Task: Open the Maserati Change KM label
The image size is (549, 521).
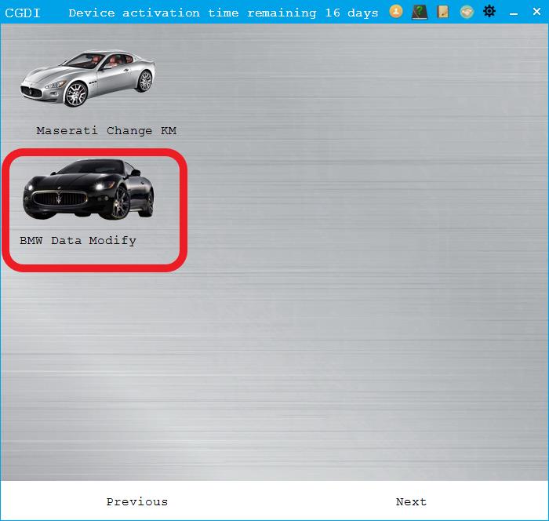Action: (x=107, y=131)
